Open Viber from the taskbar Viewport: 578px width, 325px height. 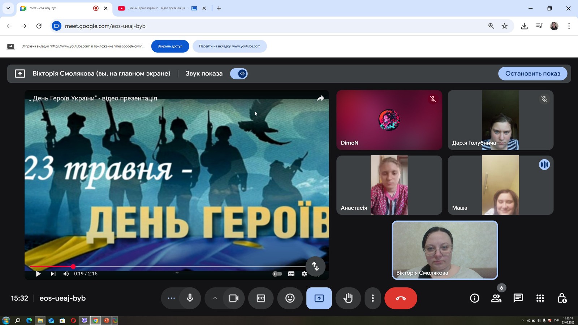click(x=85, y=320)
